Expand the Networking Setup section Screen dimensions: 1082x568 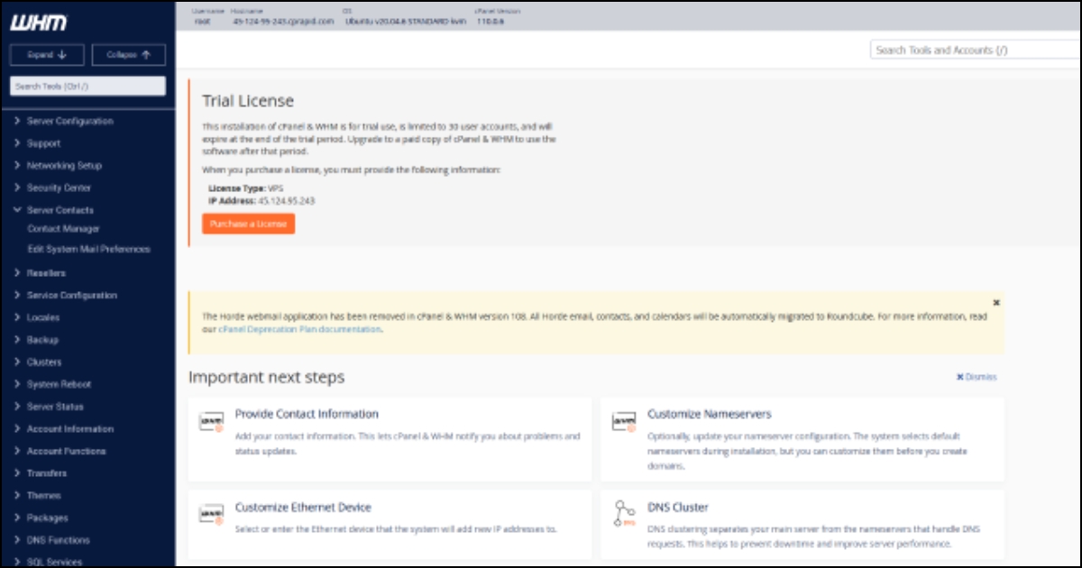click(x=64, y=166)
